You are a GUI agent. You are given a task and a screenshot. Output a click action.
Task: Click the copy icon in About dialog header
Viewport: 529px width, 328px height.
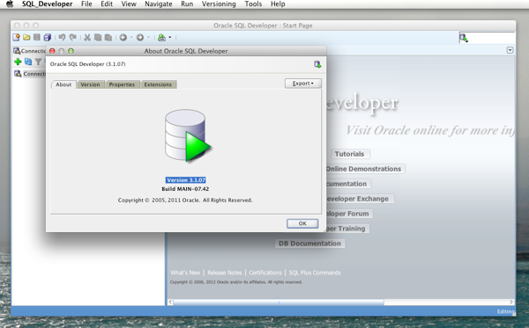[x=317, y=64]
